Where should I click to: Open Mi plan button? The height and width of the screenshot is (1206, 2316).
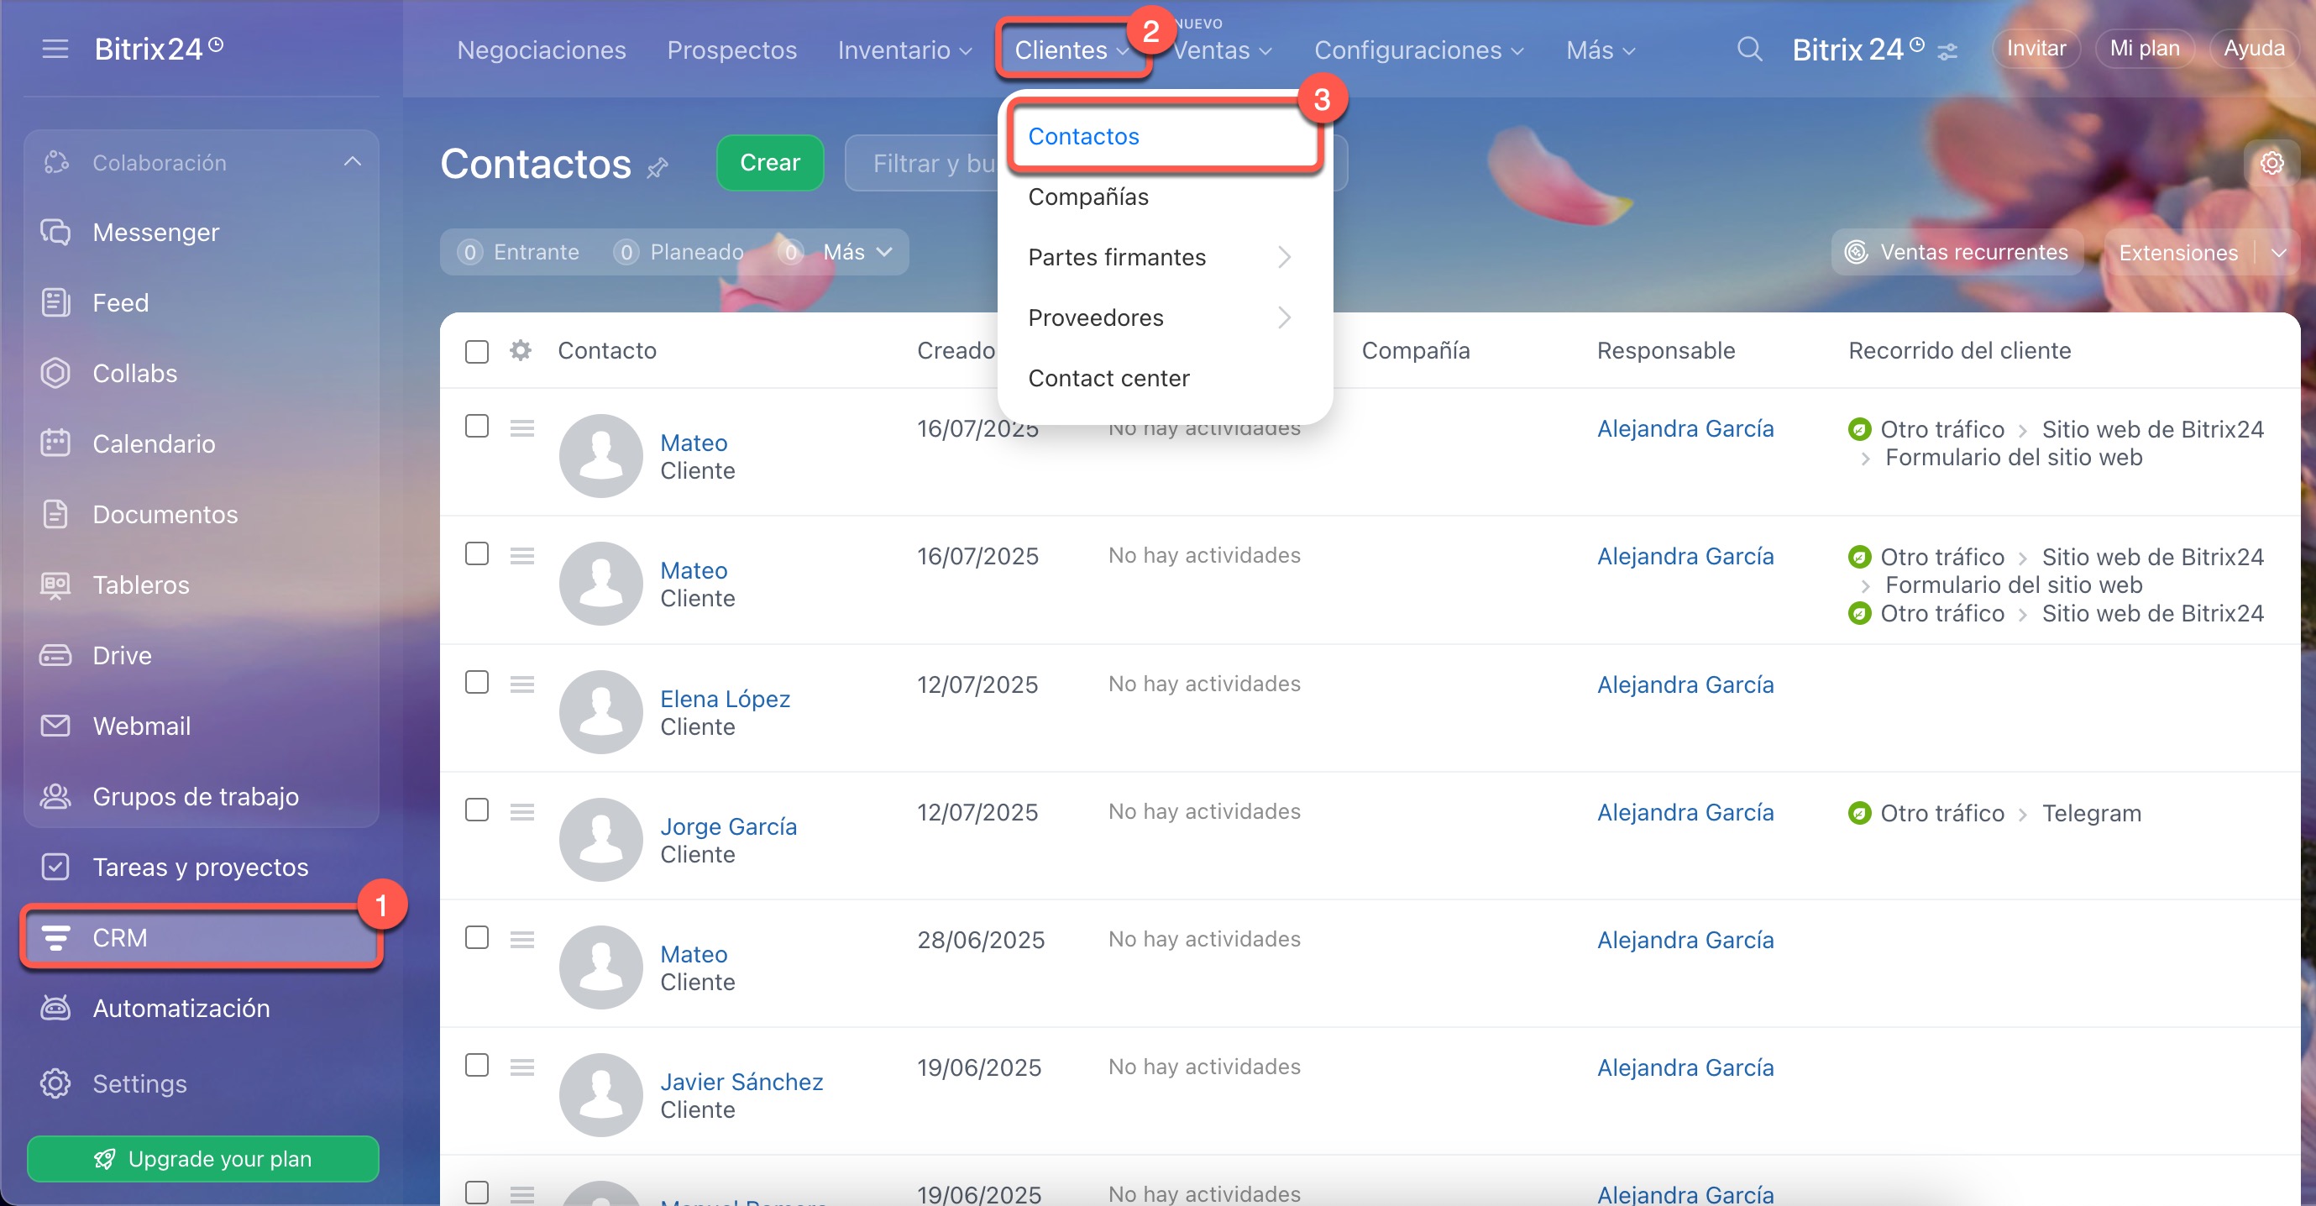(x=2145, y=49)
